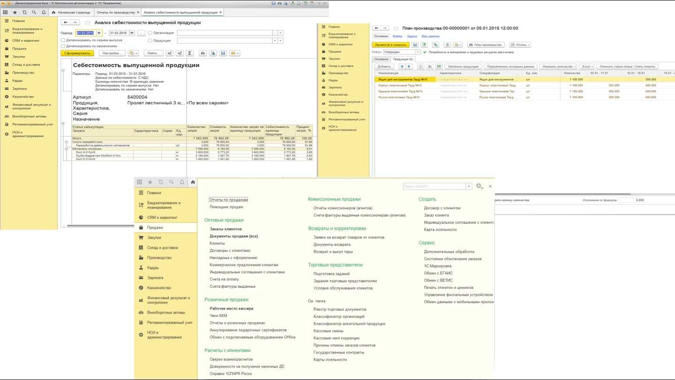Collapse the report parameters group outline

(x=63, y=71)
